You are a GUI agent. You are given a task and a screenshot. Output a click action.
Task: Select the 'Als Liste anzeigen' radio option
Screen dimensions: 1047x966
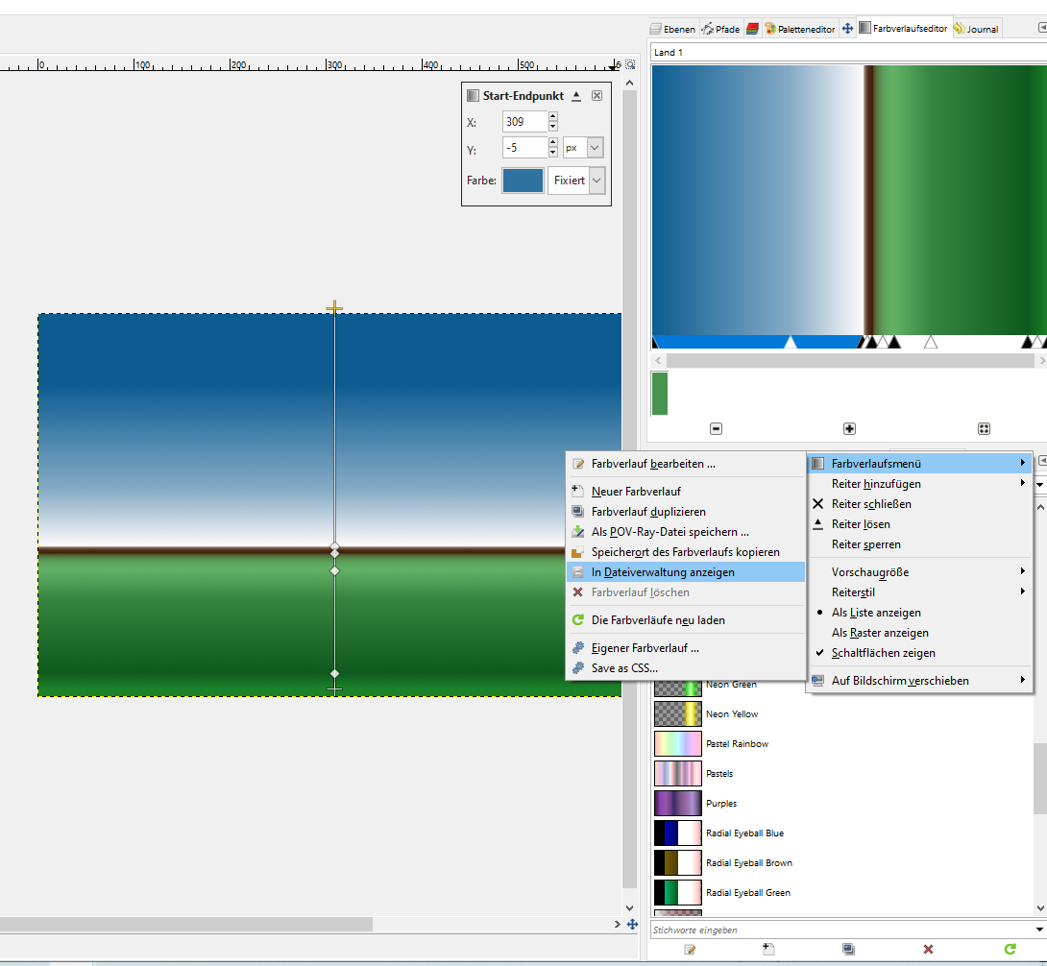[x=876, y=613]
